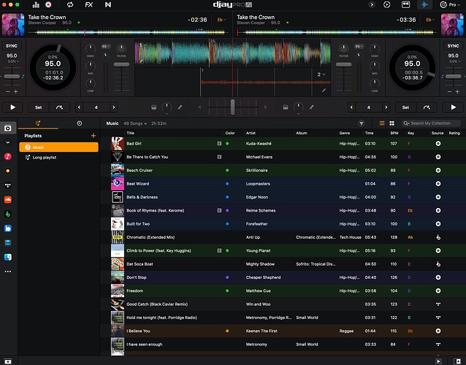This screenshot has width=466, height=365.
Task: Expand the waveform zoom 2 dropdown
Action: (321, 74)
